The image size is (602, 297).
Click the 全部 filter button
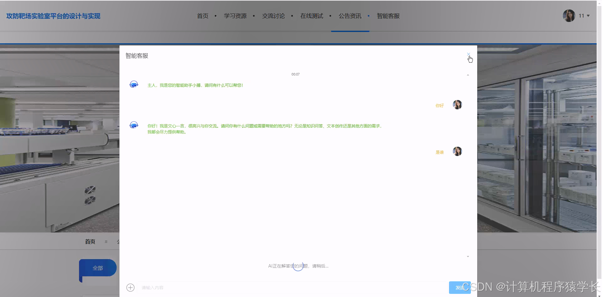[98, 268]
